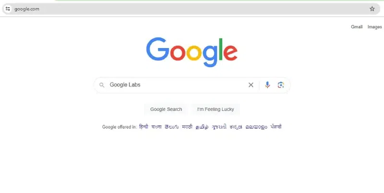Open Google Lens image search icon
This screenshot has height=193, width=384.
(281, 85)
